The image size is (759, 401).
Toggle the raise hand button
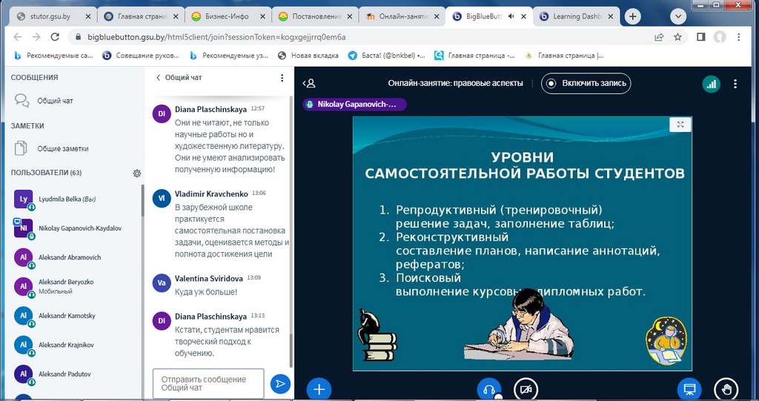[x=726, y=389]
